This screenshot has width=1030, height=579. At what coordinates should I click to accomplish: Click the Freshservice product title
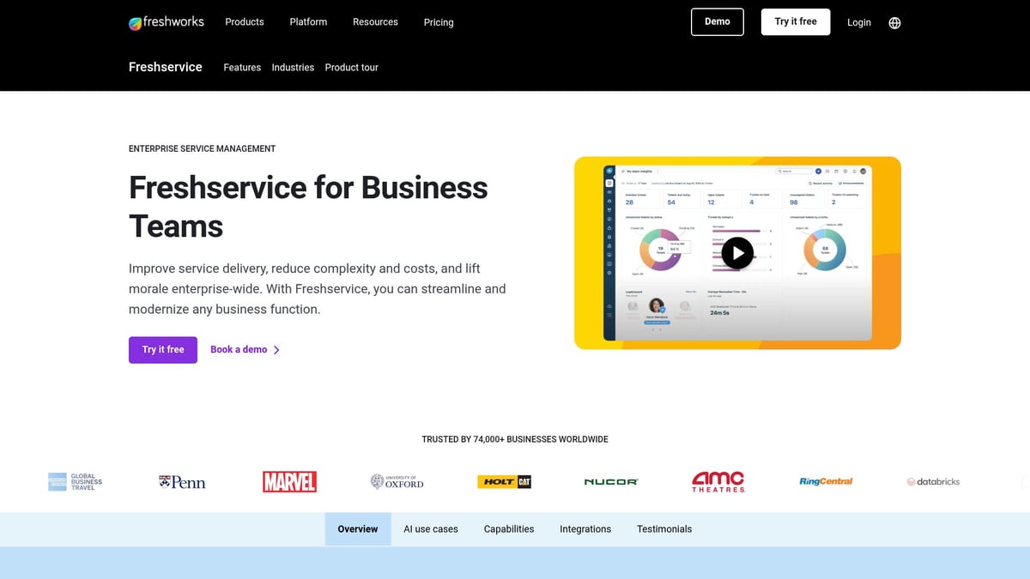tap(166, 67)
